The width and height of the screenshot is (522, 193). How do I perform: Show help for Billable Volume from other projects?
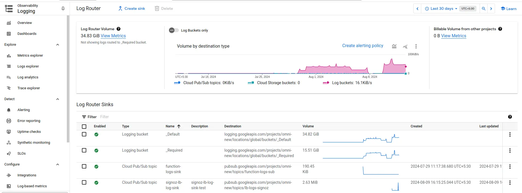coord(500,29)
